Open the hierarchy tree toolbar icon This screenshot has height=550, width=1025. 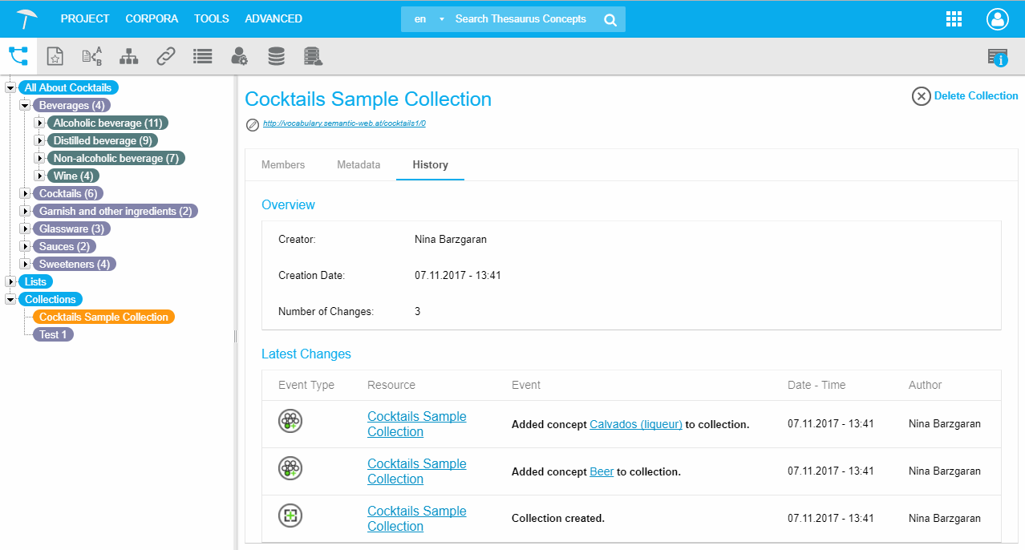pos(128,56)
